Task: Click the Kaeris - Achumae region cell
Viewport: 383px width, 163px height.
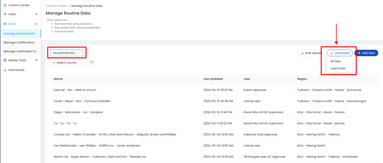Action: point(329,90)
